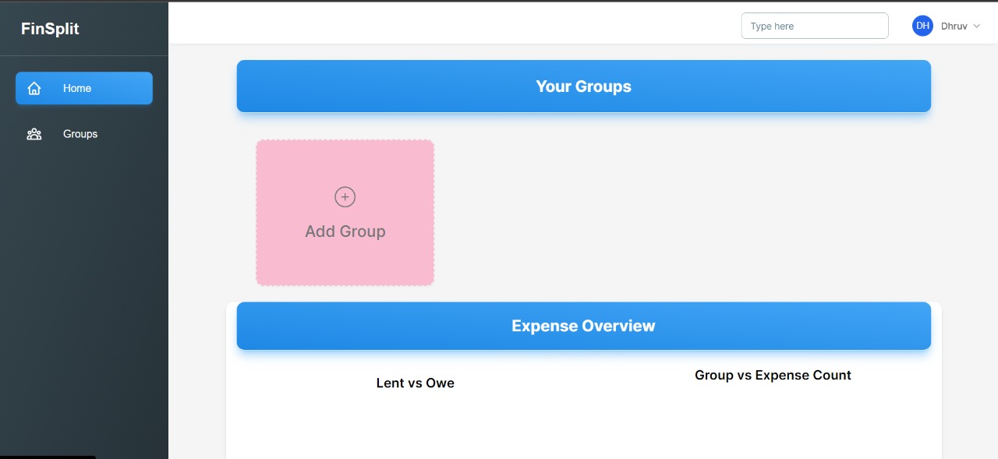
Task: Click the group members icon next to Groups label
Action: point(34,133)
